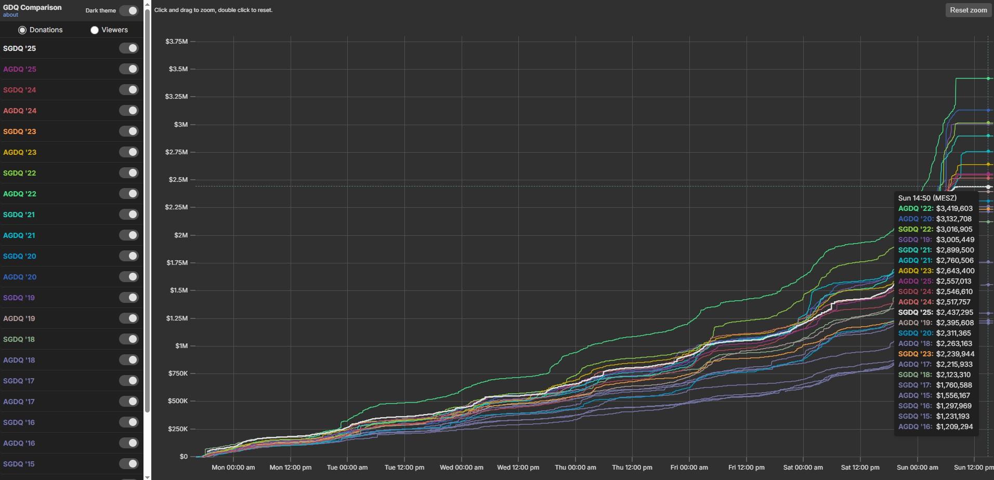
Task: Toggle SGDQ '24 series switch
Action: [x=128, y=90]
